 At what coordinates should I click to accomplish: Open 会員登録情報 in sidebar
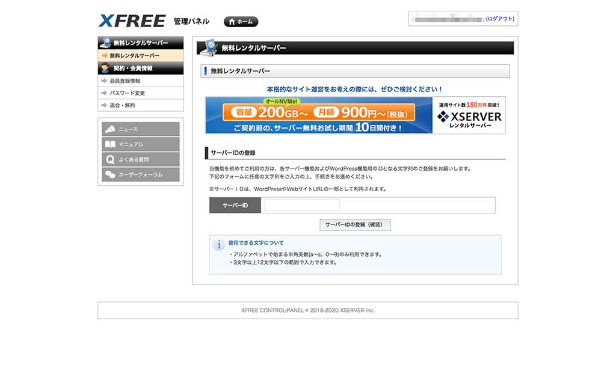pyautogui.click(x=141, y=81)
